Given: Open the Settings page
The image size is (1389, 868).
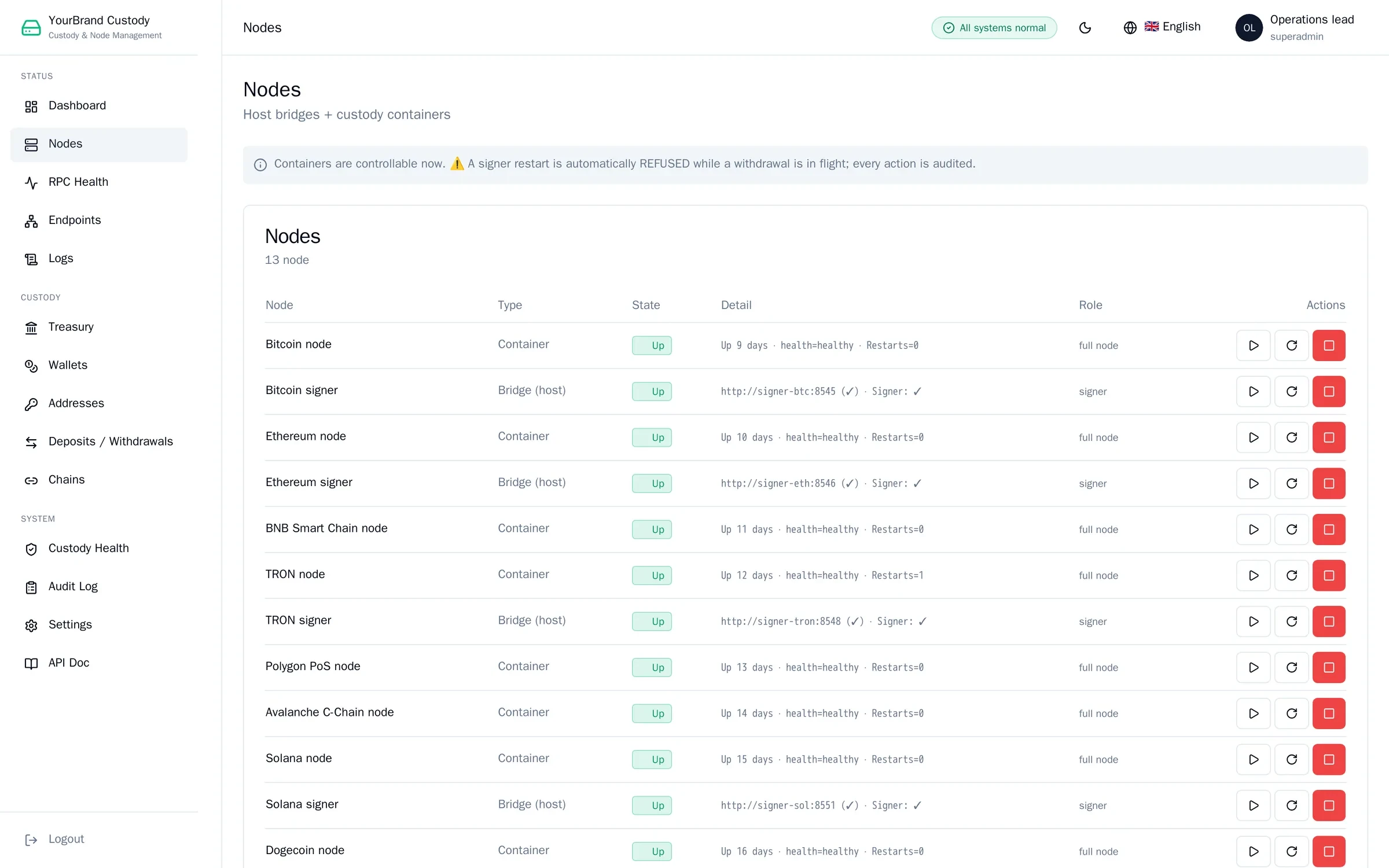Looking at the screenshot, I should pyautogui.click(x=99, y=625).
